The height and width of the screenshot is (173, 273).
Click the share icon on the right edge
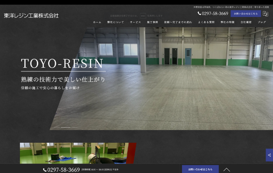(x=270, y=155)
